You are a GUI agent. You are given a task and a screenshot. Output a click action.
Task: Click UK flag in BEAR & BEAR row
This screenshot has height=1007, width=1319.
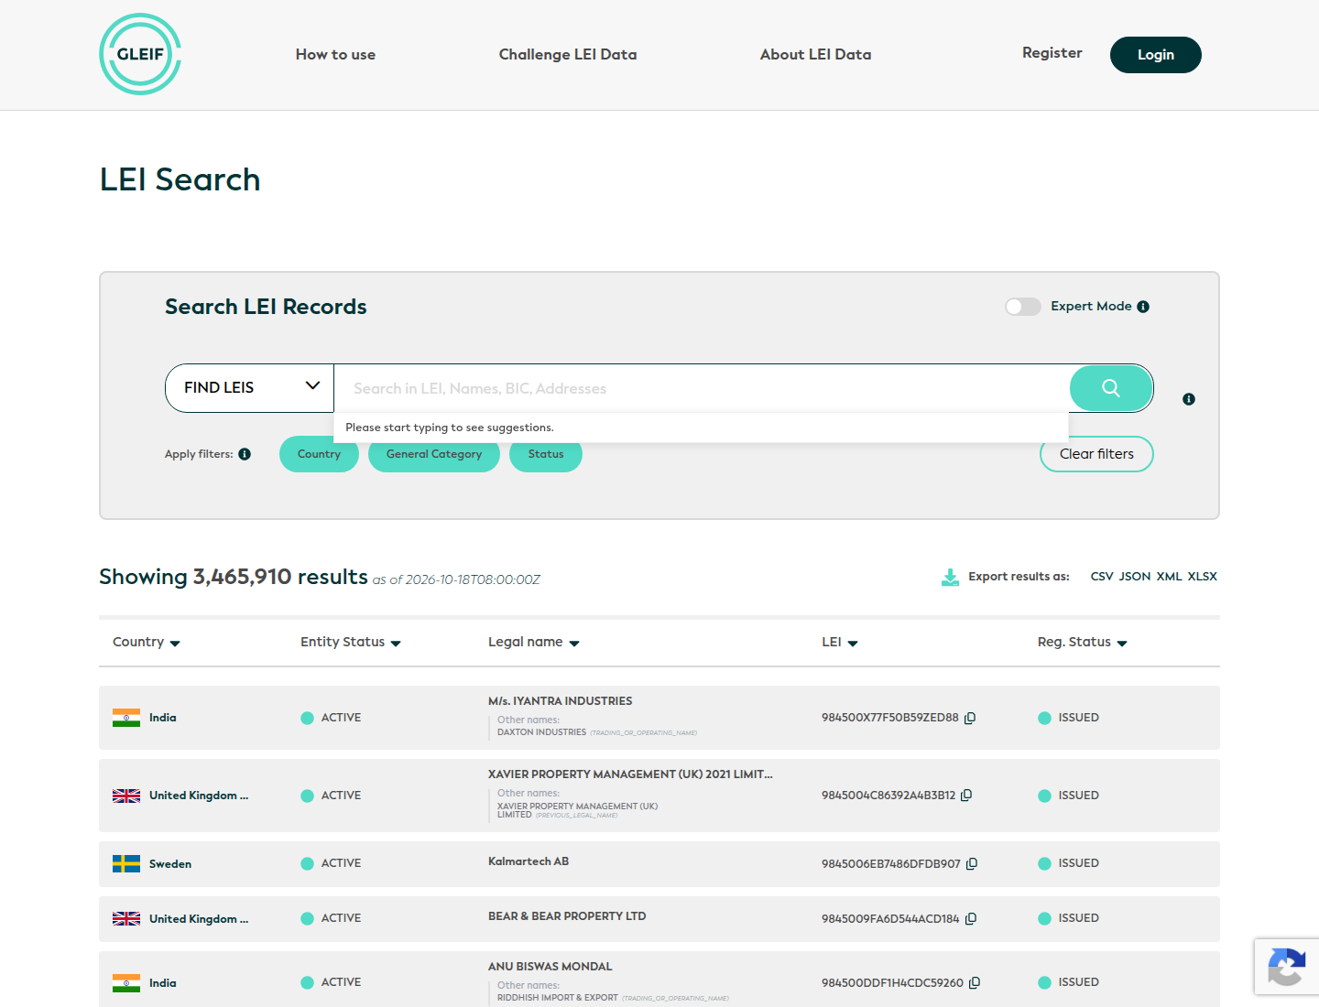(x=126, y=918)
